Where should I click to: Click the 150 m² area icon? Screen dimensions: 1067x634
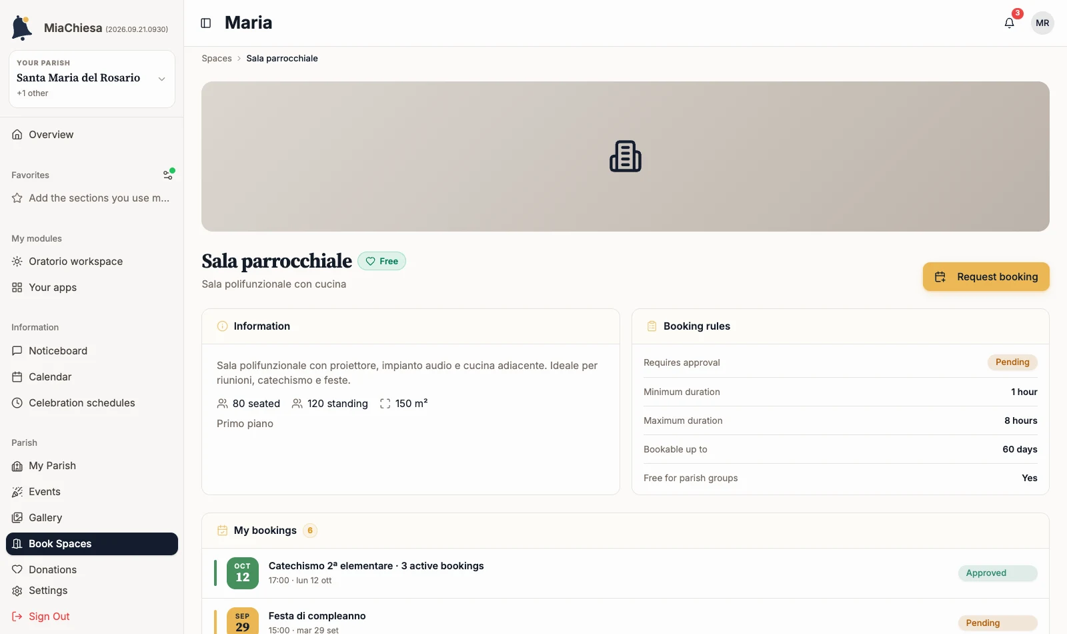click(x=385, y=404)
